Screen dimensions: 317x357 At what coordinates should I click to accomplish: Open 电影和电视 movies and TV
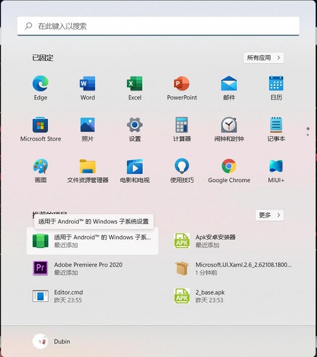tap(135, 171)
